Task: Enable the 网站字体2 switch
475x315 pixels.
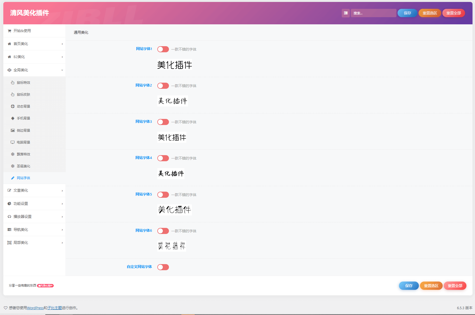Action: click(163, 86)
